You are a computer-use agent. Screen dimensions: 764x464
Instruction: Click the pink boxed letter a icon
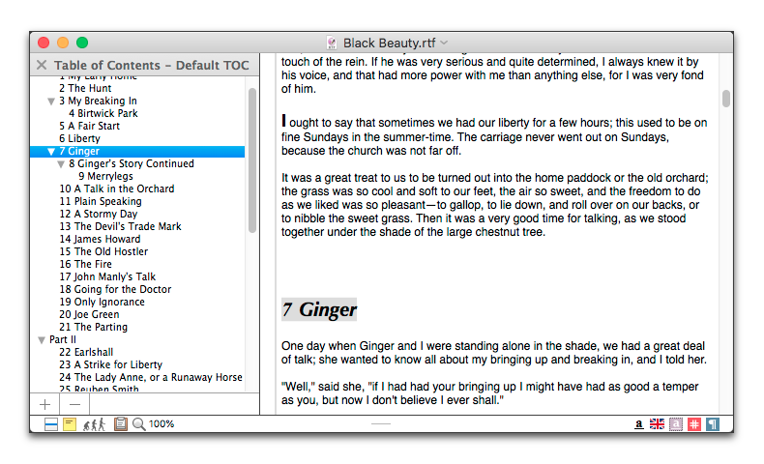(x=676, y=424)
